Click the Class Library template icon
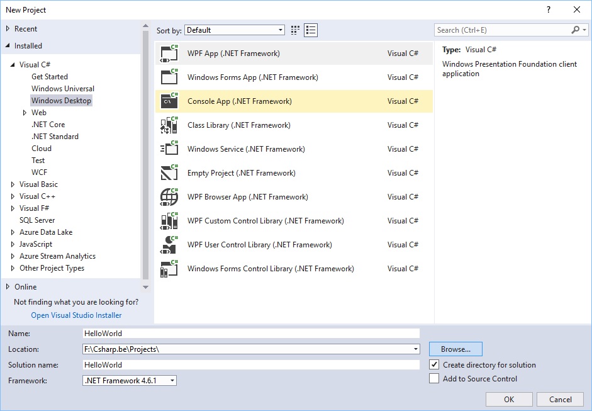592x411 pixels. coord(169,125)
